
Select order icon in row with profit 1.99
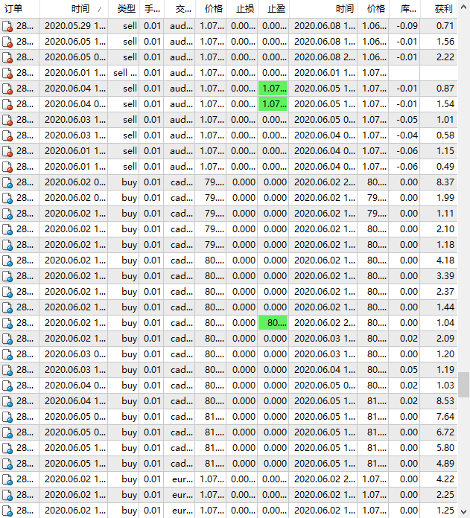[x=7, y=198]
